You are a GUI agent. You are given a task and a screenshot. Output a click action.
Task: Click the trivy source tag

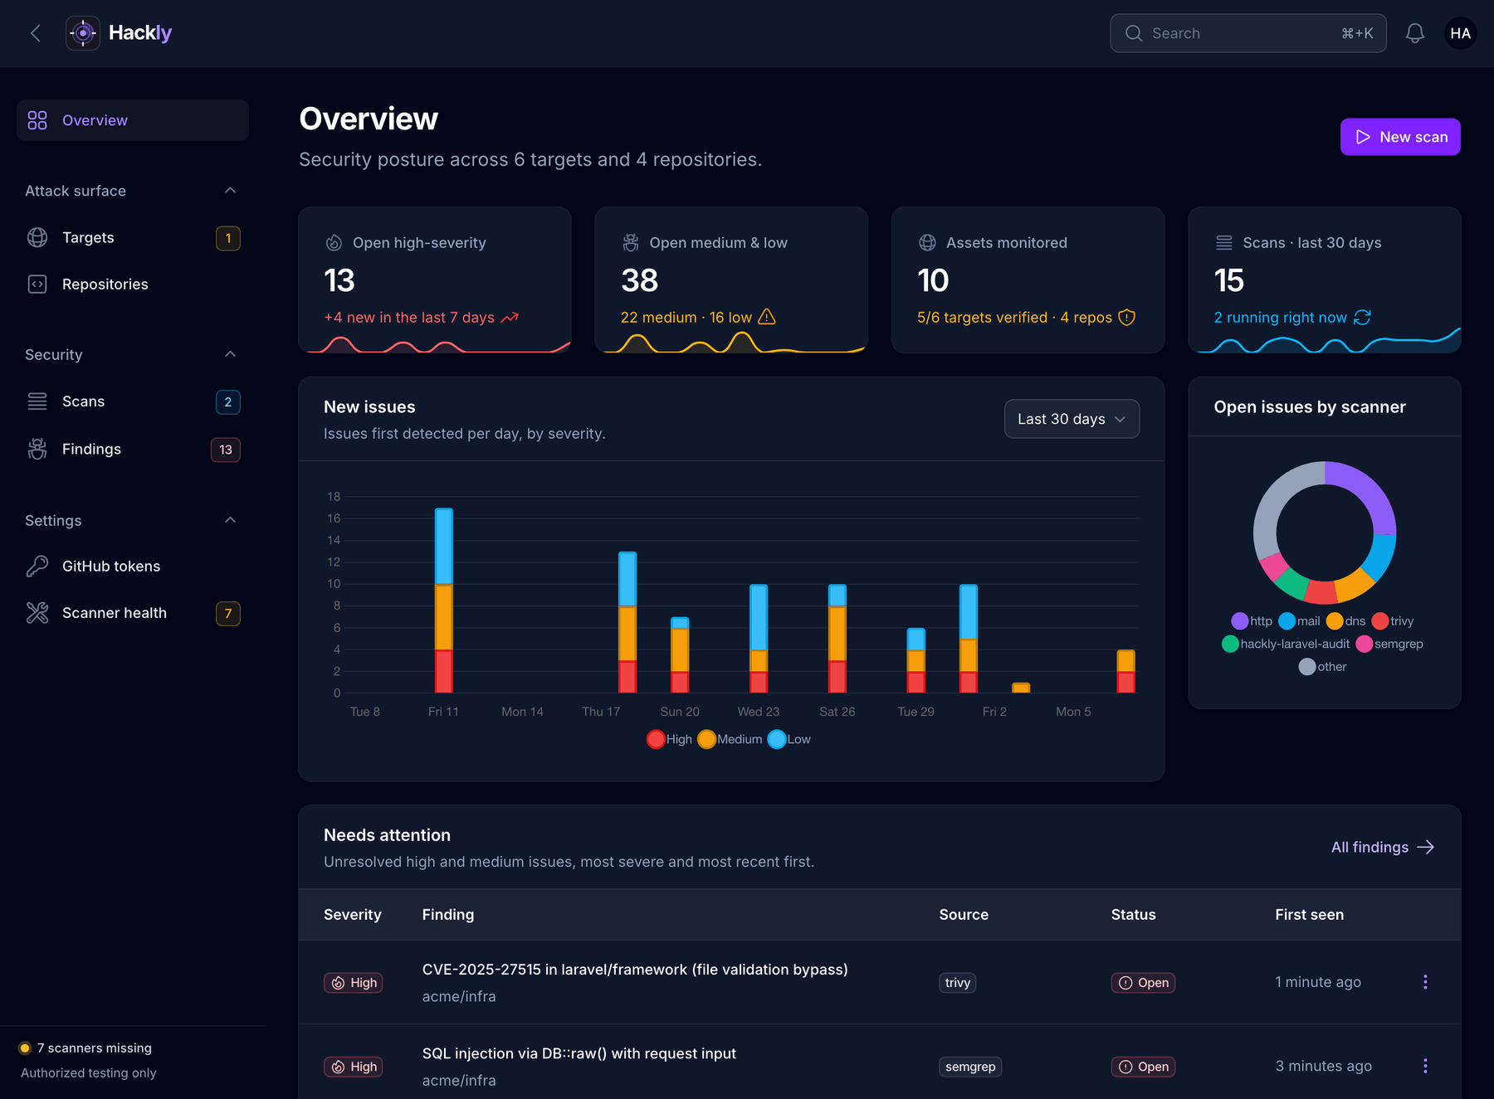tap(957, 983)
